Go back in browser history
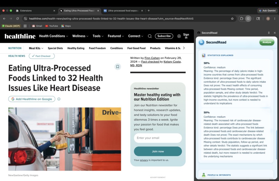The image size is (279, 181). click(4, 18)
